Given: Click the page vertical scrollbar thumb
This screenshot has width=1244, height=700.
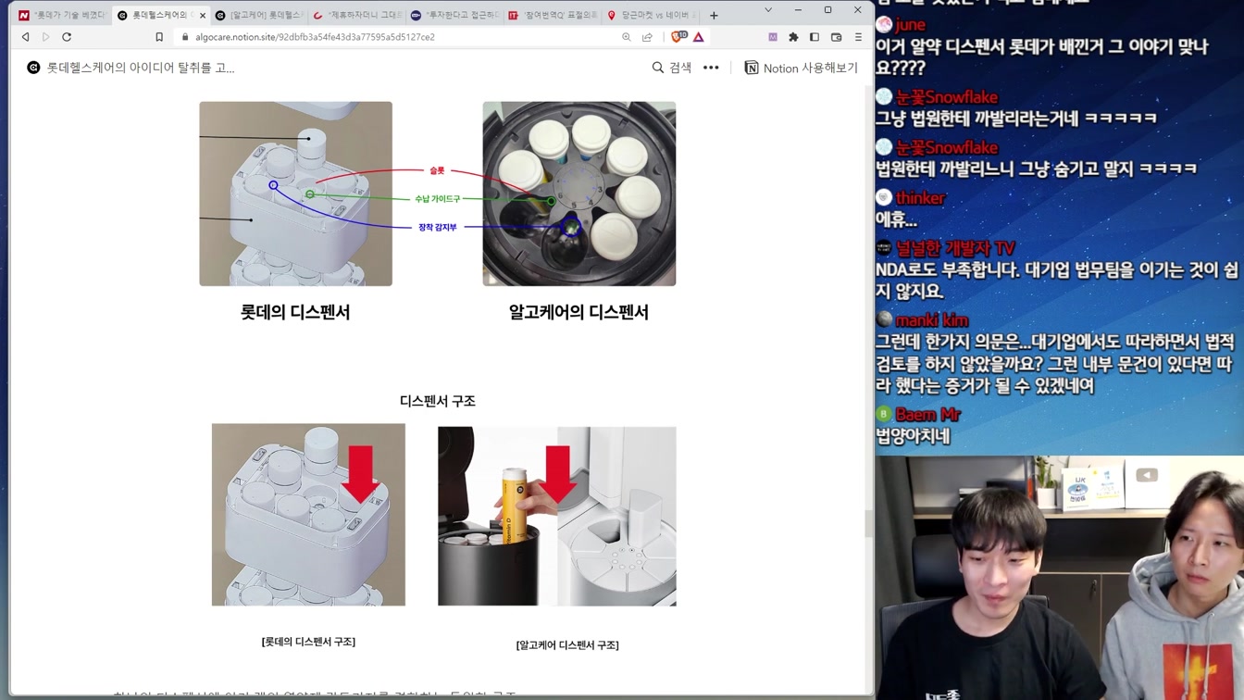Looking at the screenshot, I should tap(868, 523).
